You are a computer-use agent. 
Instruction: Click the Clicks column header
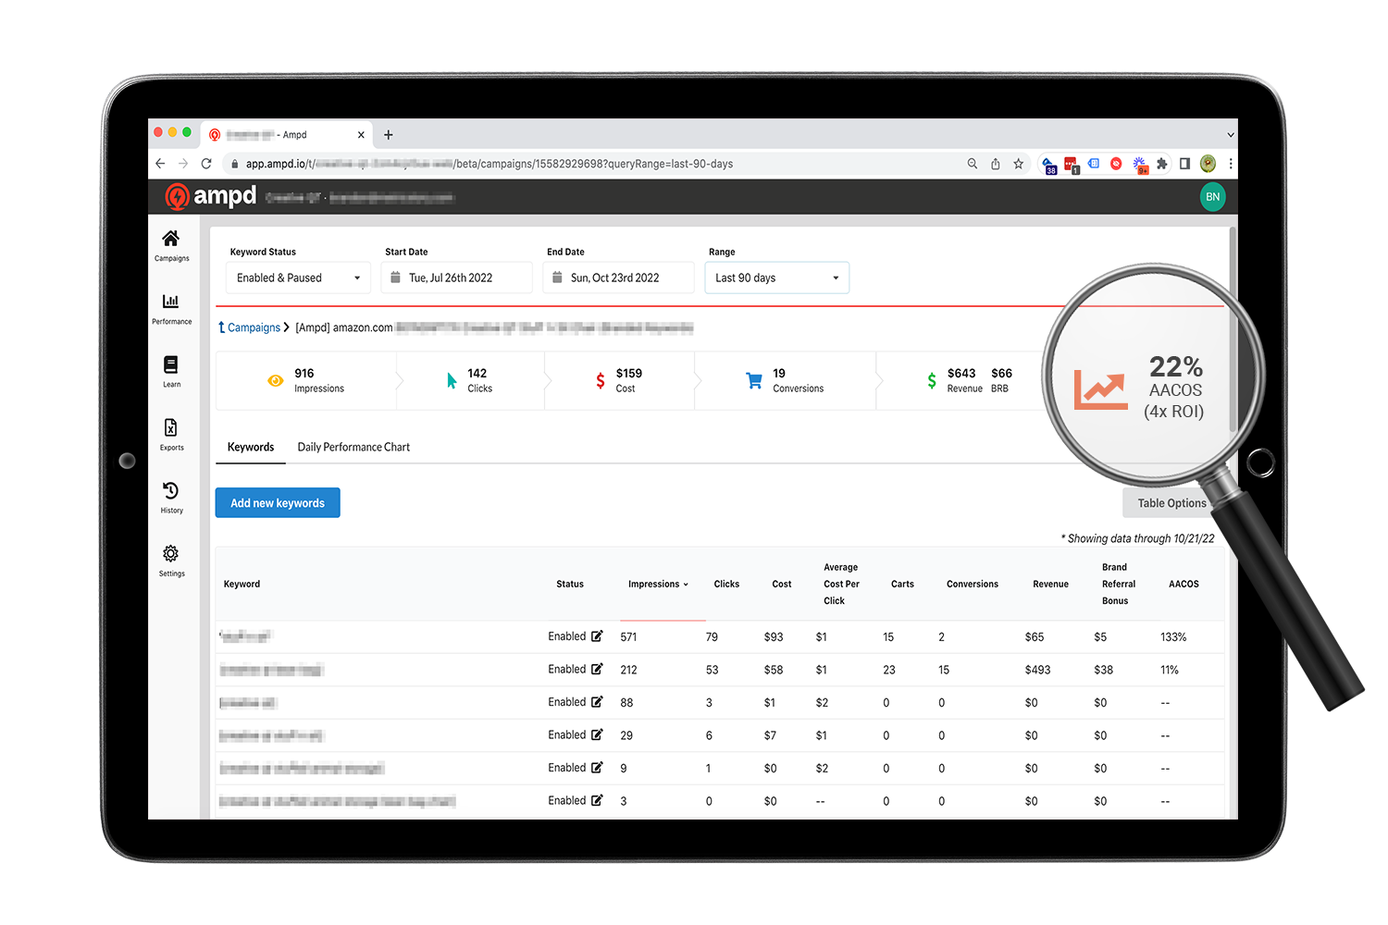click(726, 585)
